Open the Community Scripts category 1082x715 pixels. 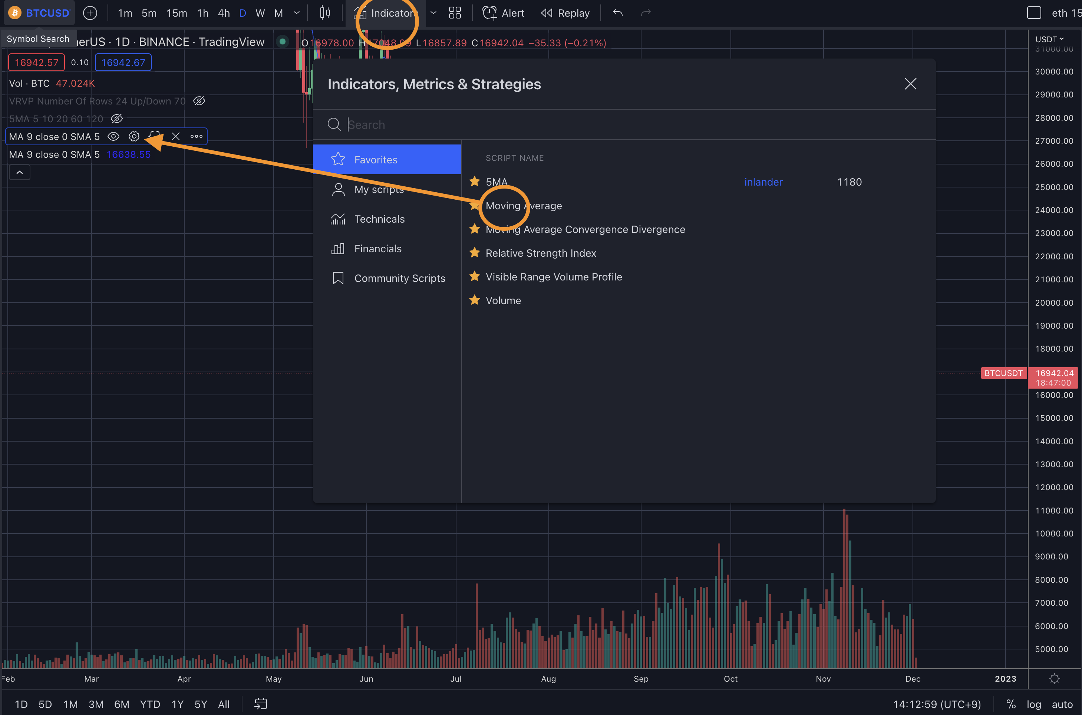399,278
